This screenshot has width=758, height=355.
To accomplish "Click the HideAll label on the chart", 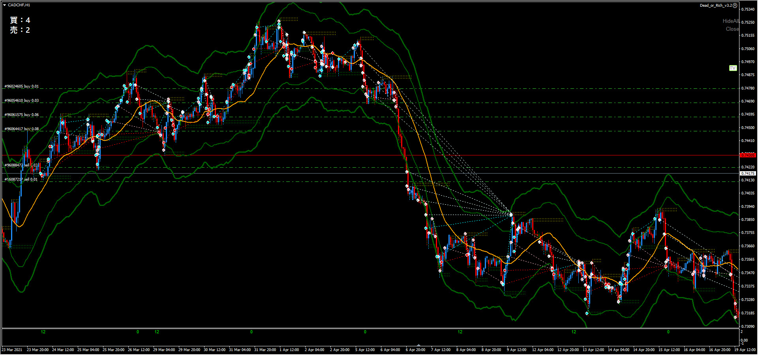I will click(730, 21).
